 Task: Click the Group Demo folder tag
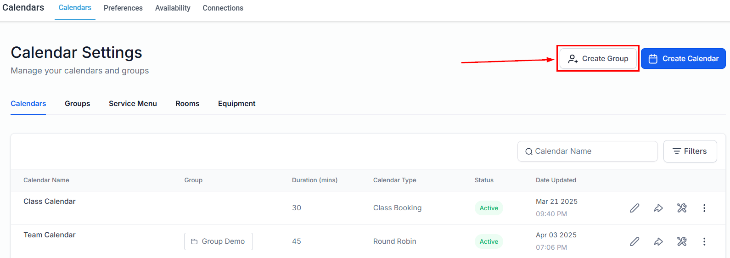coord(219,241)
